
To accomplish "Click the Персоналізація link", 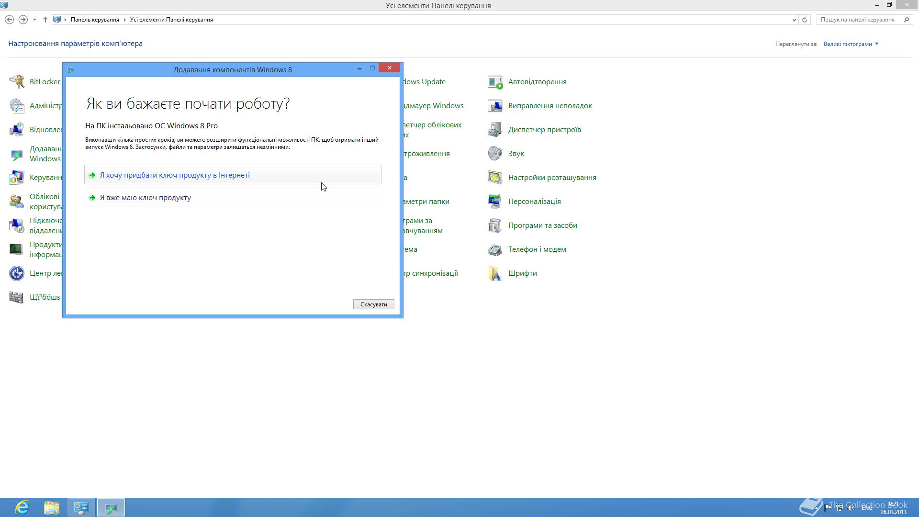I will pos(534,202).
